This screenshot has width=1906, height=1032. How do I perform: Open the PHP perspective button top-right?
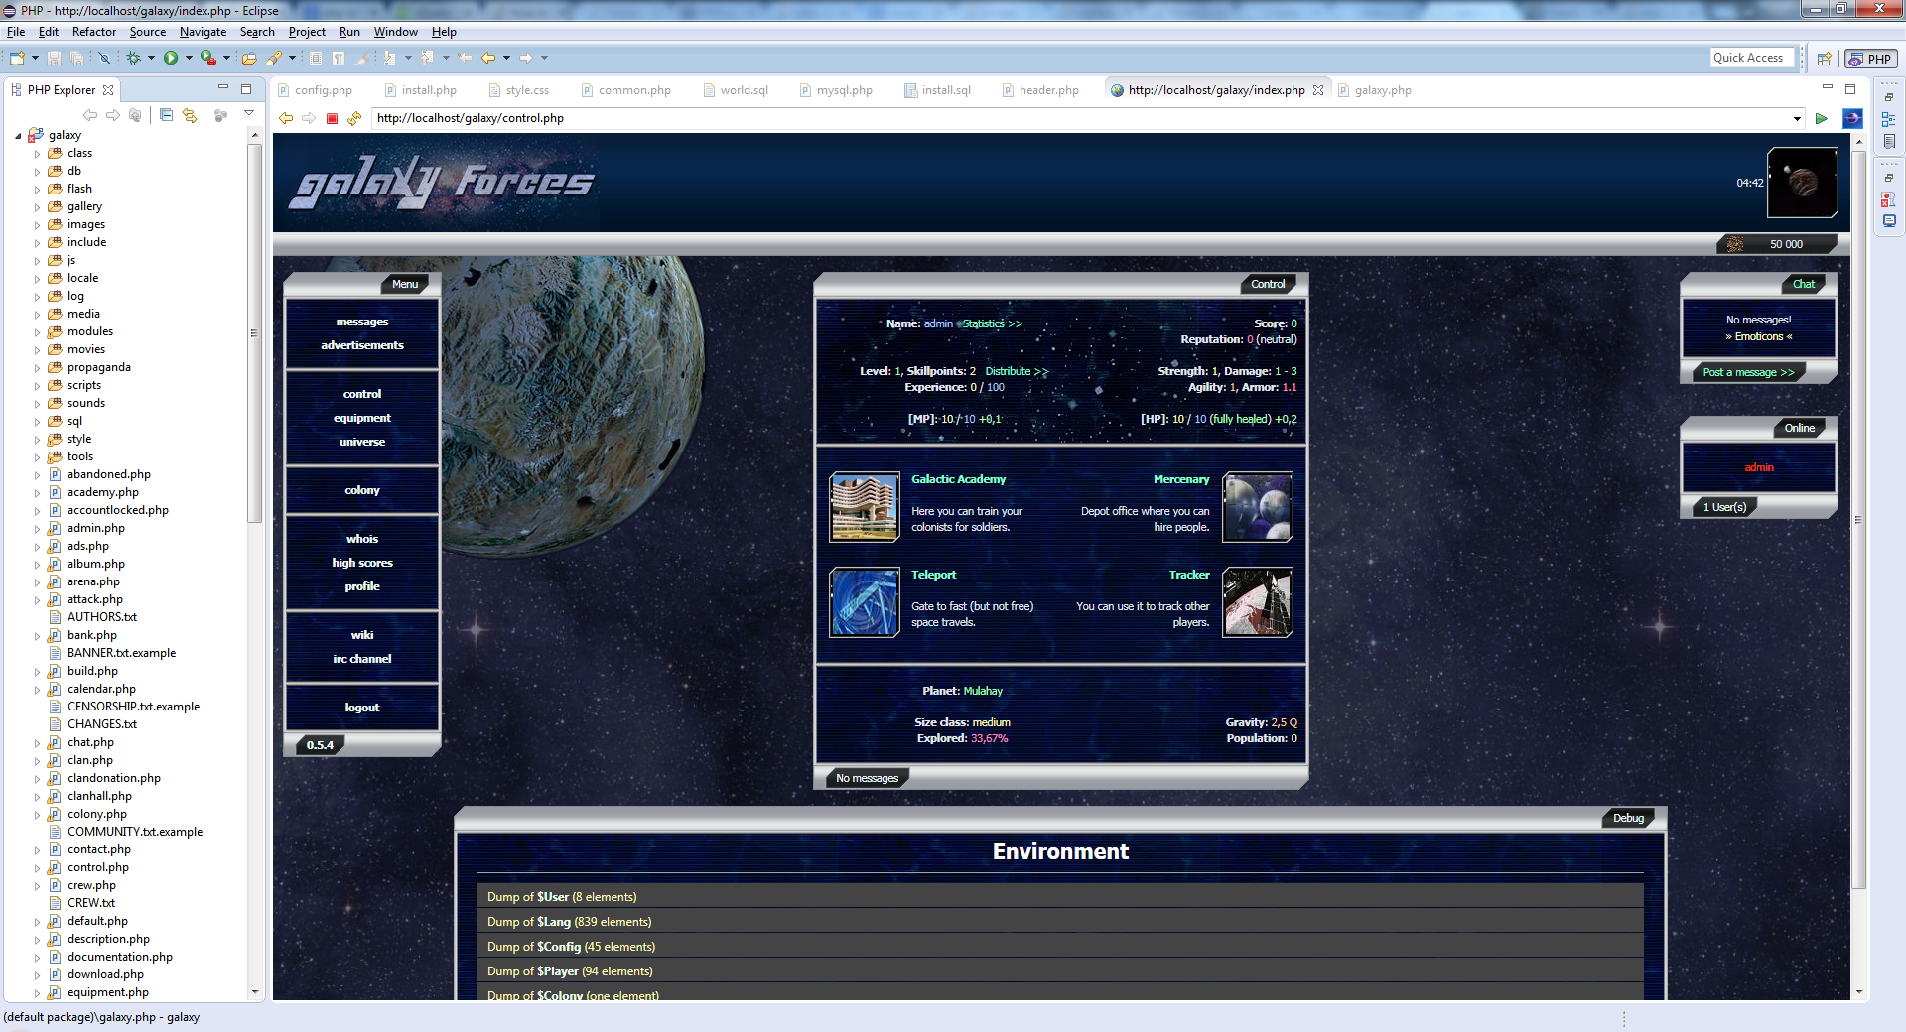pyautogui.click(x=1870, y=58)
